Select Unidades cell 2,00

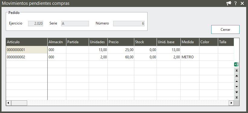(98, 57)
